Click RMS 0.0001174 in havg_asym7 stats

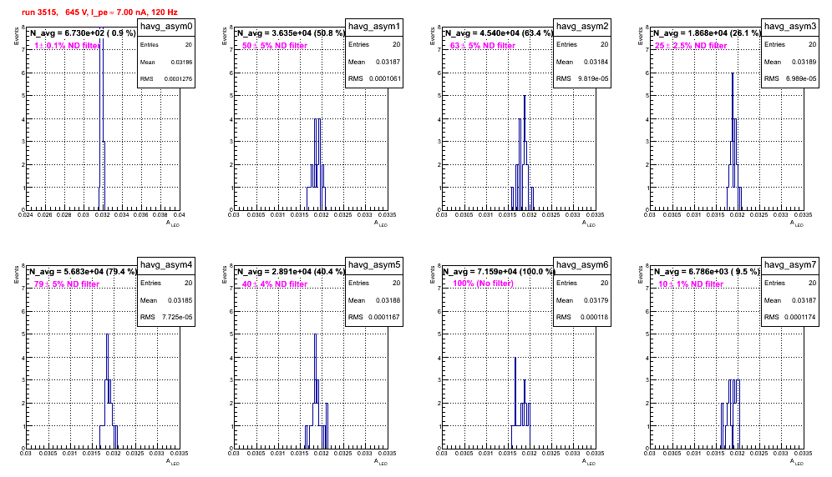(x=790, y=318)
